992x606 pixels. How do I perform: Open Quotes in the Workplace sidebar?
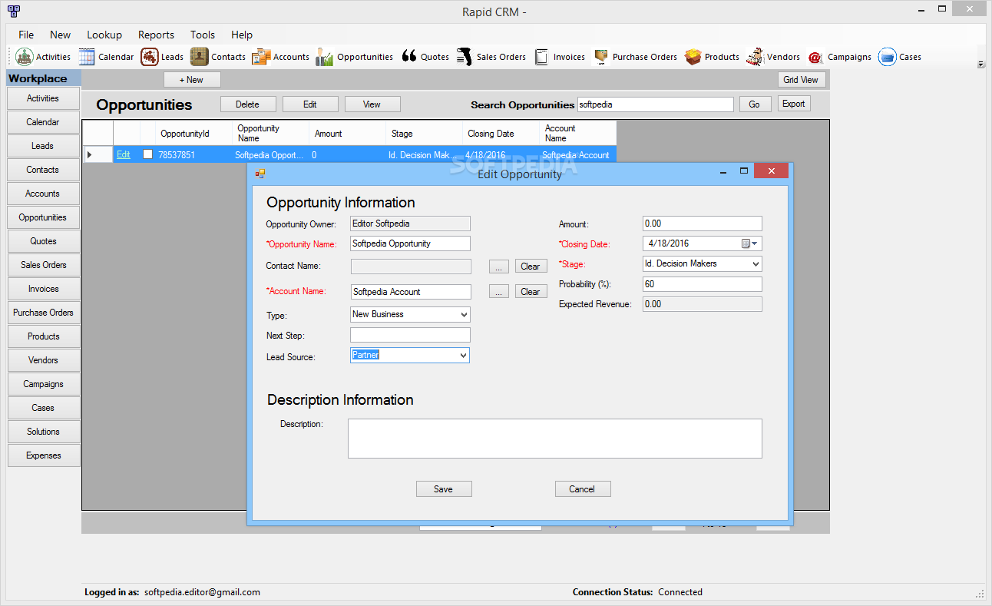[x=43, y=241]
